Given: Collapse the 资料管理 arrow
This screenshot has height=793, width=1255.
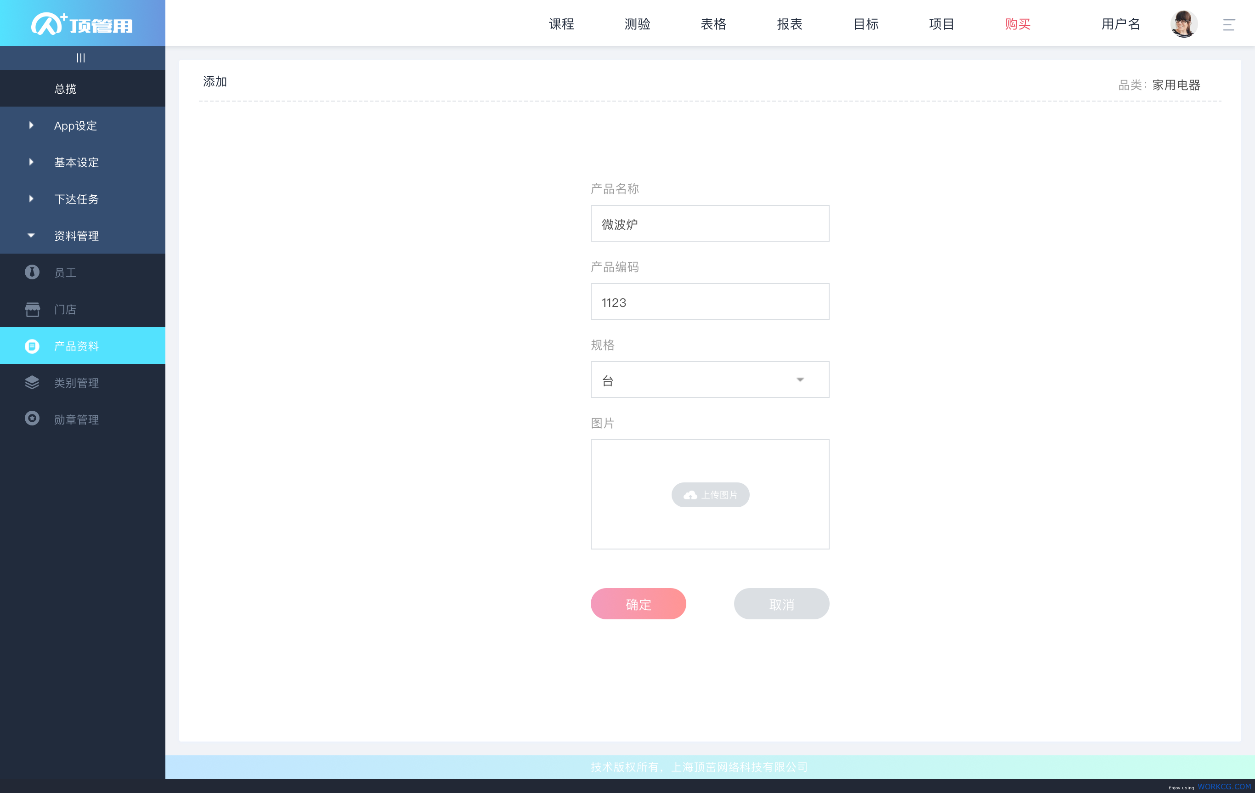Looking at the screenshot, I should click(31, 235).
